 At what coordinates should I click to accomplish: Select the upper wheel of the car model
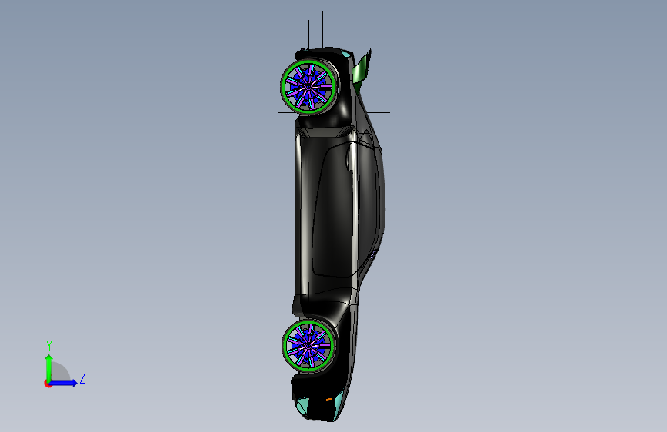click(308, 87)
